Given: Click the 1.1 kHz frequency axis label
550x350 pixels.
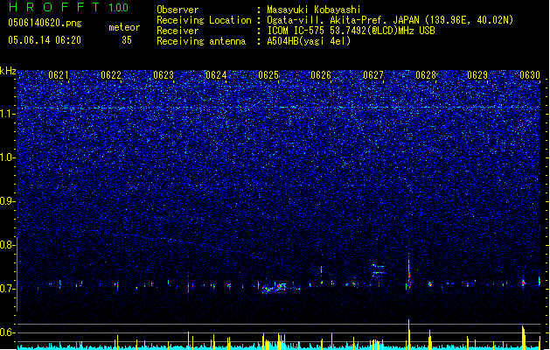Looking at the screenshot, I should (x=8, y=114).
